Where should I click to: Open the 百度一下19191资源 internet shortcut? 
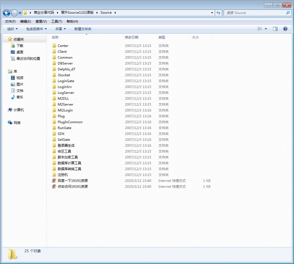72,181
